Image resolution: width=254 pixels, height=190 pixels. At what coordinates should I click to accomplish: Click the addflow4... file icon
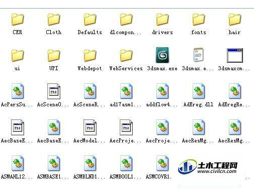pyautogui.click(x=162, y=91)
